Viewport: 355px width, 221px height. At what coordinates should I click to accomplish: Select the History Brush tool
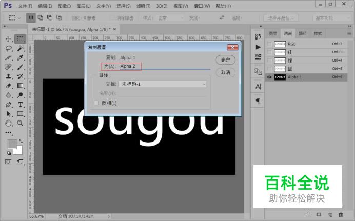[x=20, y=76]
